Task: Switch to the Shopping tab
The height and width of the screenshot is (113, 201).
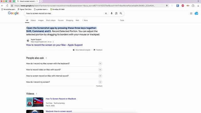Action: coord(69,20)
